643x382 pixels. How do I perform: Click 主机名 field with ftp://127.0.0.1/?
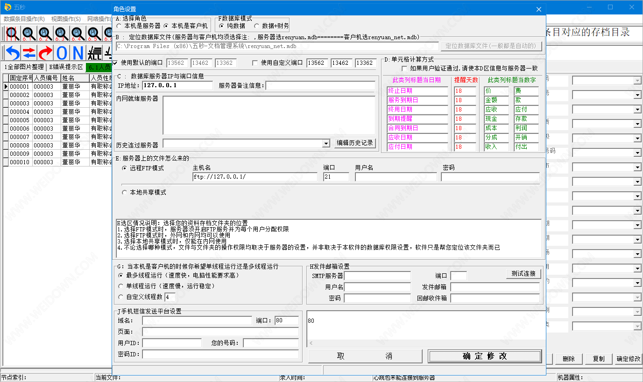tap(255, 177)
